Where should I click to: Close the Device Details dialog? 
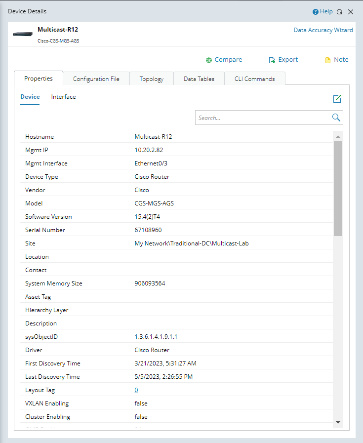[351, 12]
